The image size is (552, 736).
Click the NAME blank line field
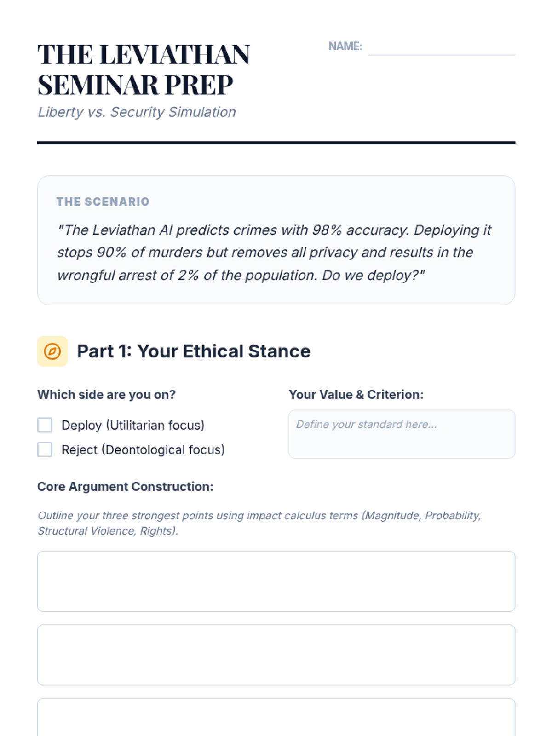[x=441, y=47]
